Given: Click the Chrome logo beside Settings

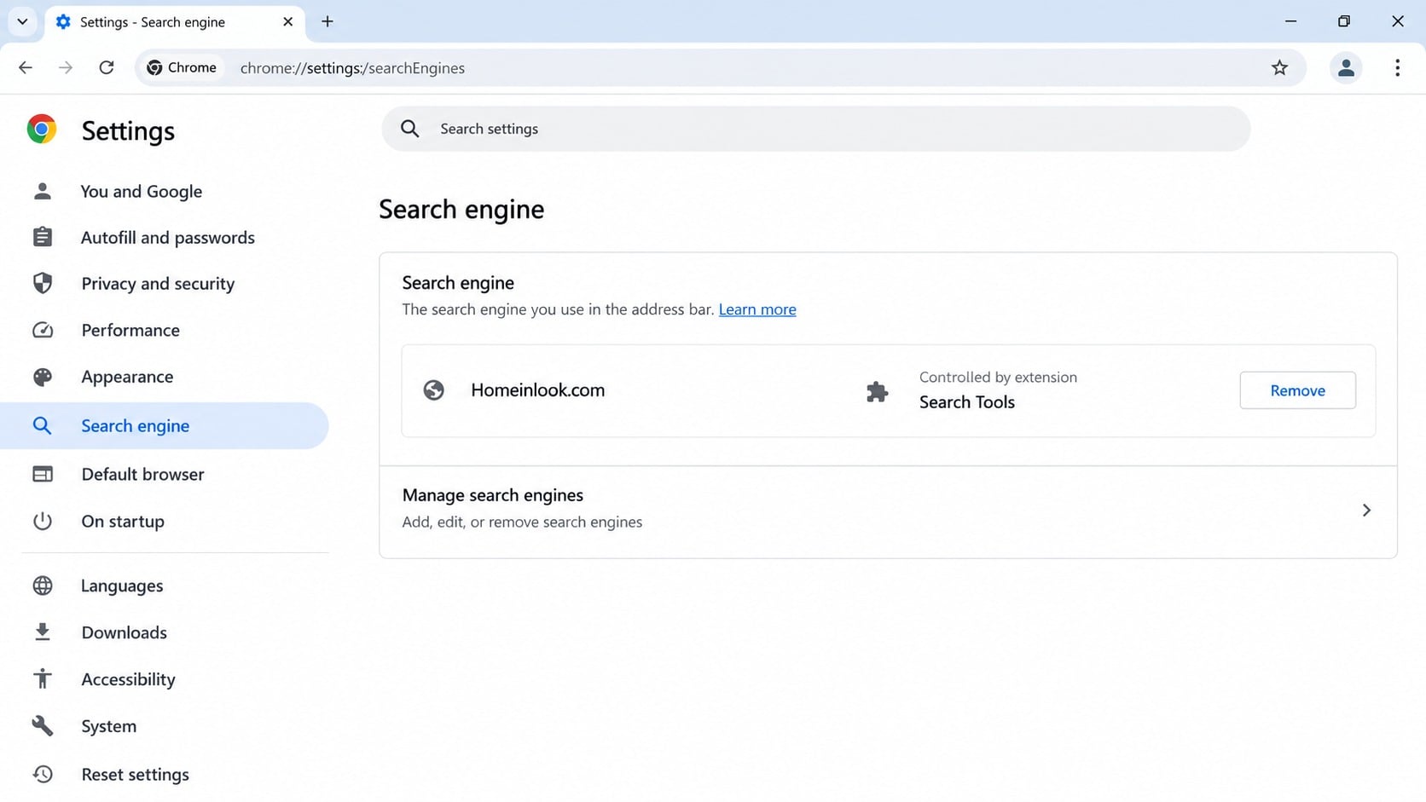Looking at the screenshot, I should pyautogui.click(x=42, y=130).
